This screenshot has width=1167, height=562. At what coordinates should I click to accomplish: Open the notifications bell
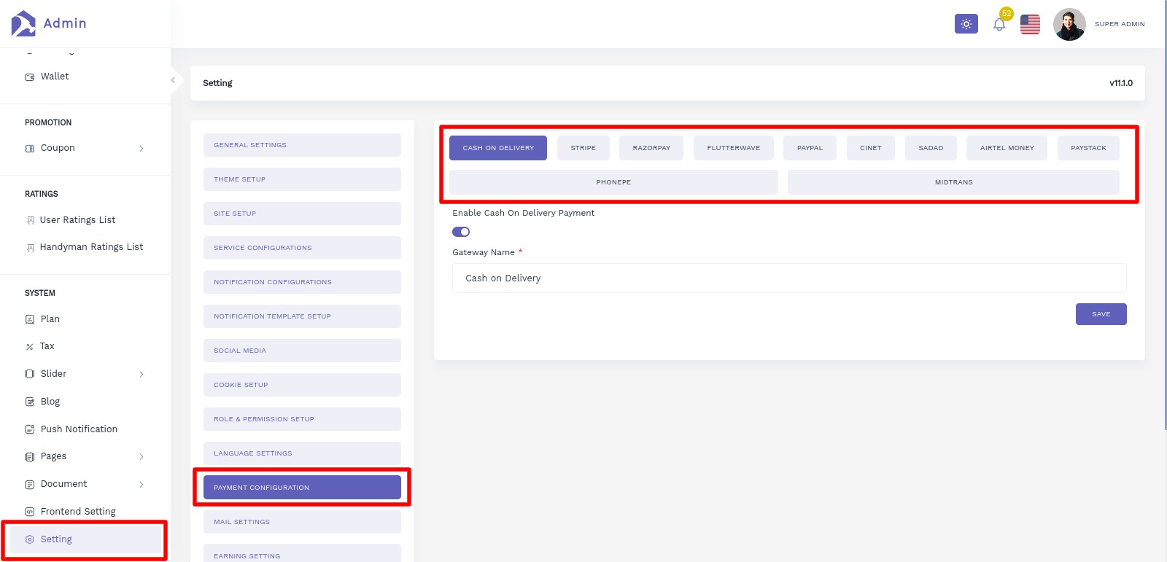point(999,25)
